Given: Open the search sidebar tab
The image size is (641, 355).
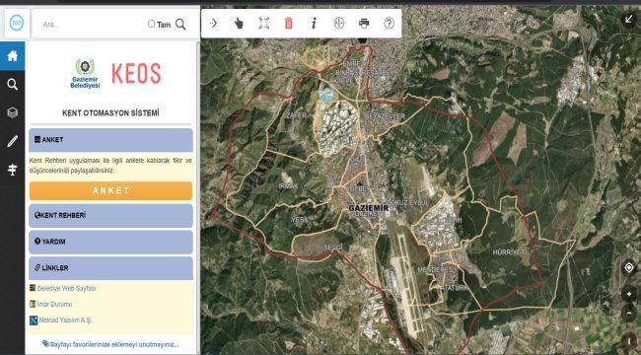Looking at the screenshot, I should tap(12, 85).
